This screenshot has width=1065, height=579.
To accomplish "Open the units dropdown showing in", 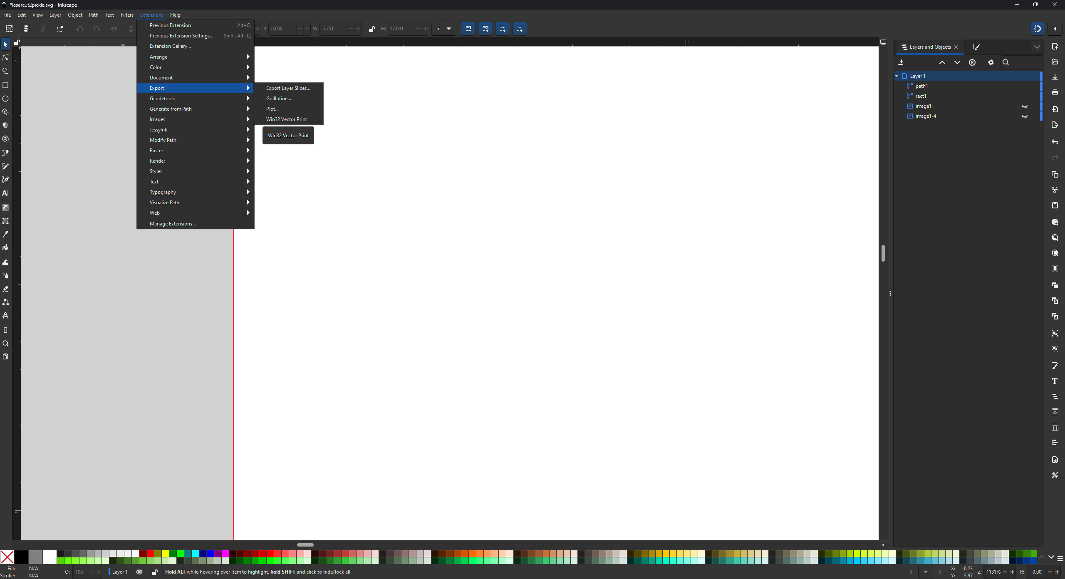I will click(443, 29).
